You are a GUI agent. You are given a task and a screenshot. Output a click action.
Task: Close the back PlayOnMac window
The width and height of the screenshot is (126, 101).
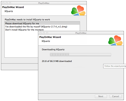coord(4,3)
